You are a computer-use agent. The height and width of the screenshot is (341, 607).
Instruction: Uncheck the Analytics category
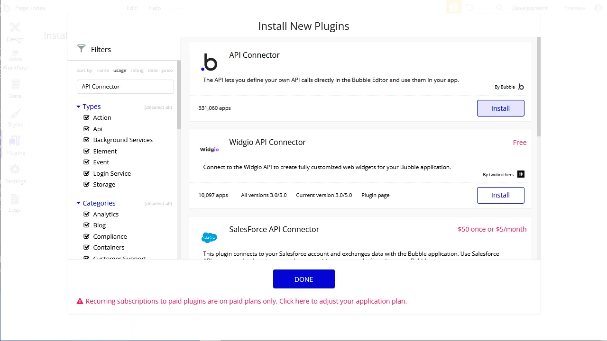[87, 214]
